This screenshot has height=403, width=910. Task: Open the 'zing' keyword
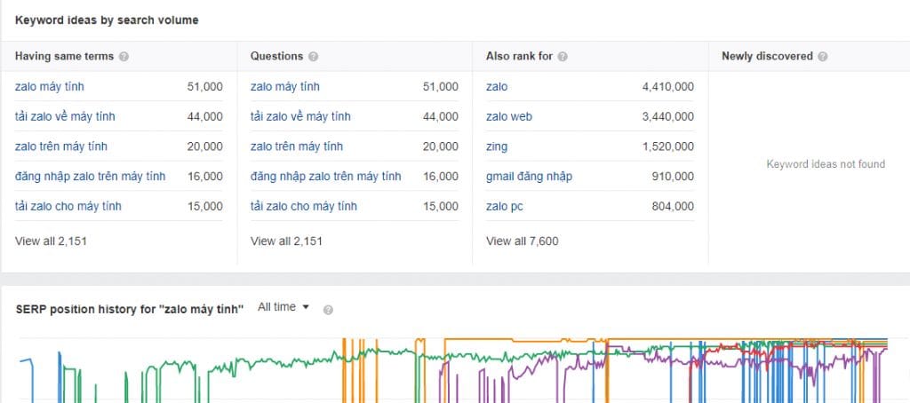pyautogui.click(x=497, y=146)
